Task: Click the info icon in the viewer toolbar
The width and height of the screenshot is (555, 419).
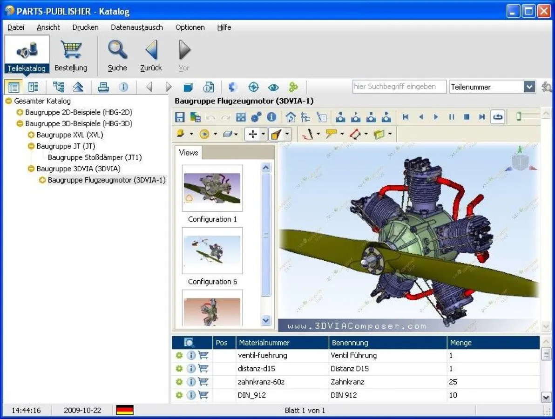Action: click(x=272, y=117)
